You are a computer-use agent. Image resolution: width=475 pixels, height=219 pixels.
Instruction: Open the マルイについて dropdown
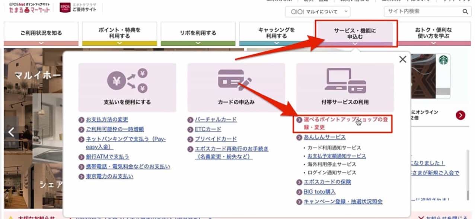[318, 12]
